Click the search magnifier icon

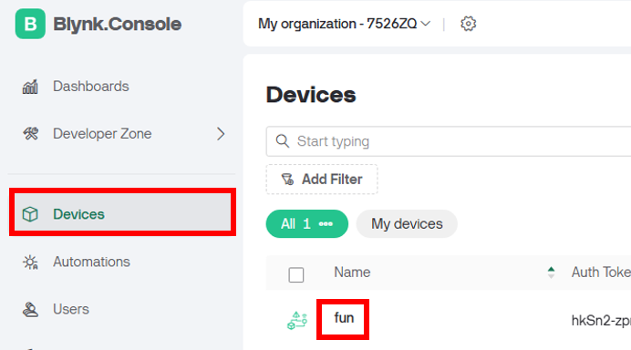(283, 141)
